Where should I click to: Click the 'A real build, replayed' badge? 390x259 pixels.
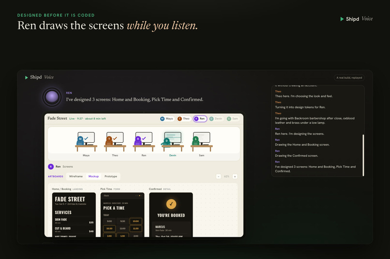pos(349,78)
